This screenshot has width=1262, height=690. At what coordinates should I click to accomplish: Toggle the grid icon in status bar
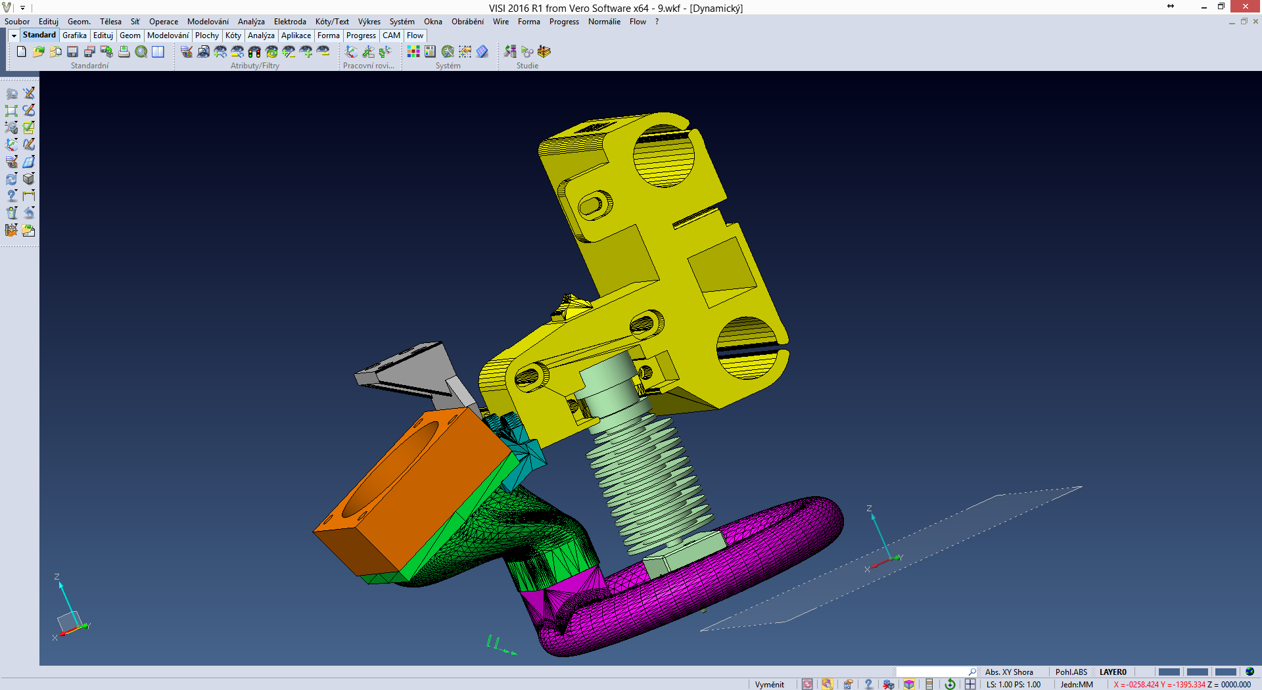click(970, 684)
